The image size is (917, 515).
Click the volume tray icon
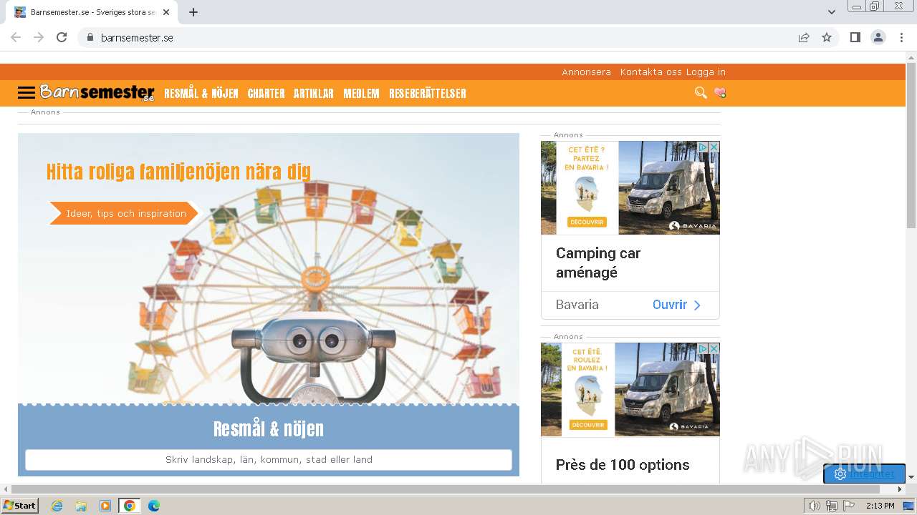click(814, 506)
